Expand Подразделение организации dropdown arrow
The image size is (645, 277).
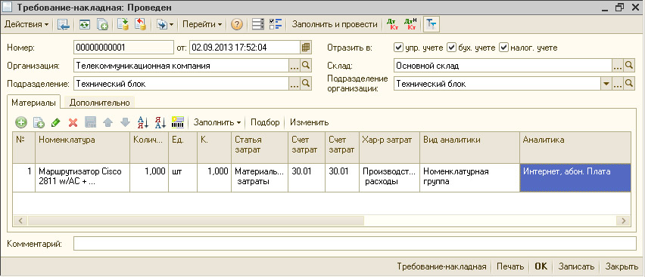[606, 84]
